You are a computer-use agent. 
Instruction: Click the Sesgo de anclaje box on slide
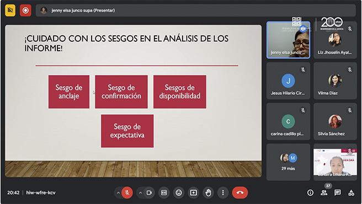(x=69, y=92)
